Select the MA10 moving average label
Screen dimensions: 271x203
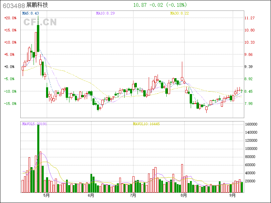tap(105, 13)
